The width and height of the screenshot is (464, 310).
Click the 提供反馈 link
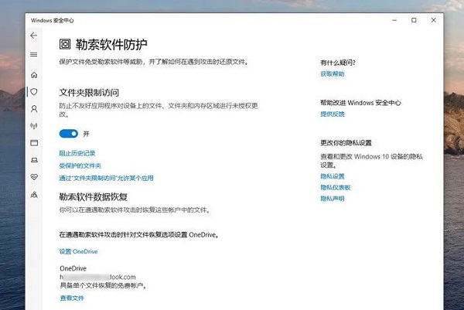point(333,114)
